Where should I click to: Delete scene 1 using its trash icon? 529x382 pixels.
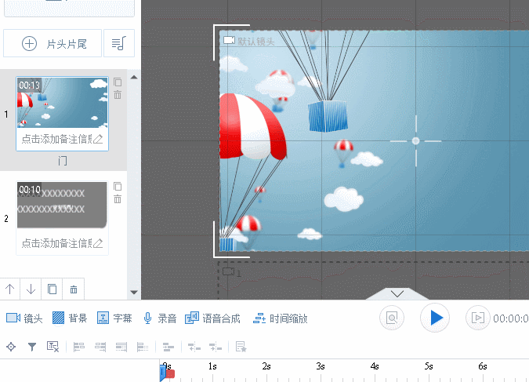pyautogui.click(x=118, y=95)
